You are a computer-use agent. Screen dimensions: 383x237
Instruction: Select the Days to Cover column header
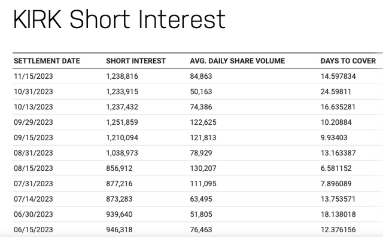[x=348, y=61]
